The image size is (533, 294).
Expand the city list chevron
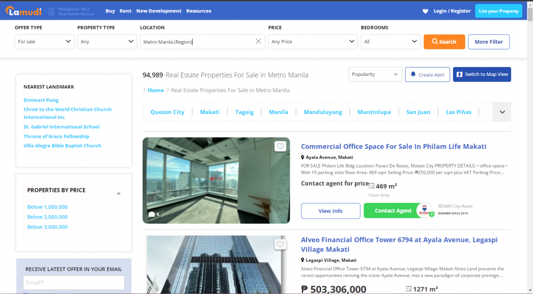[x=502, y=112]
